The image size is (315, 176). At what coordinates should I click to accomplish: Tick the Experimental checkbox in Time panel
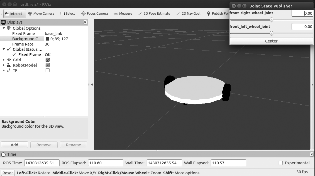coord(281,163)
